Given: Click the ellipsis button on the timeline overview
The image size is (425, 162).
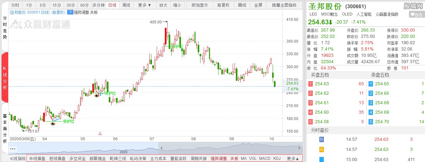Looking at the screenshot, I should click(13, 148).
